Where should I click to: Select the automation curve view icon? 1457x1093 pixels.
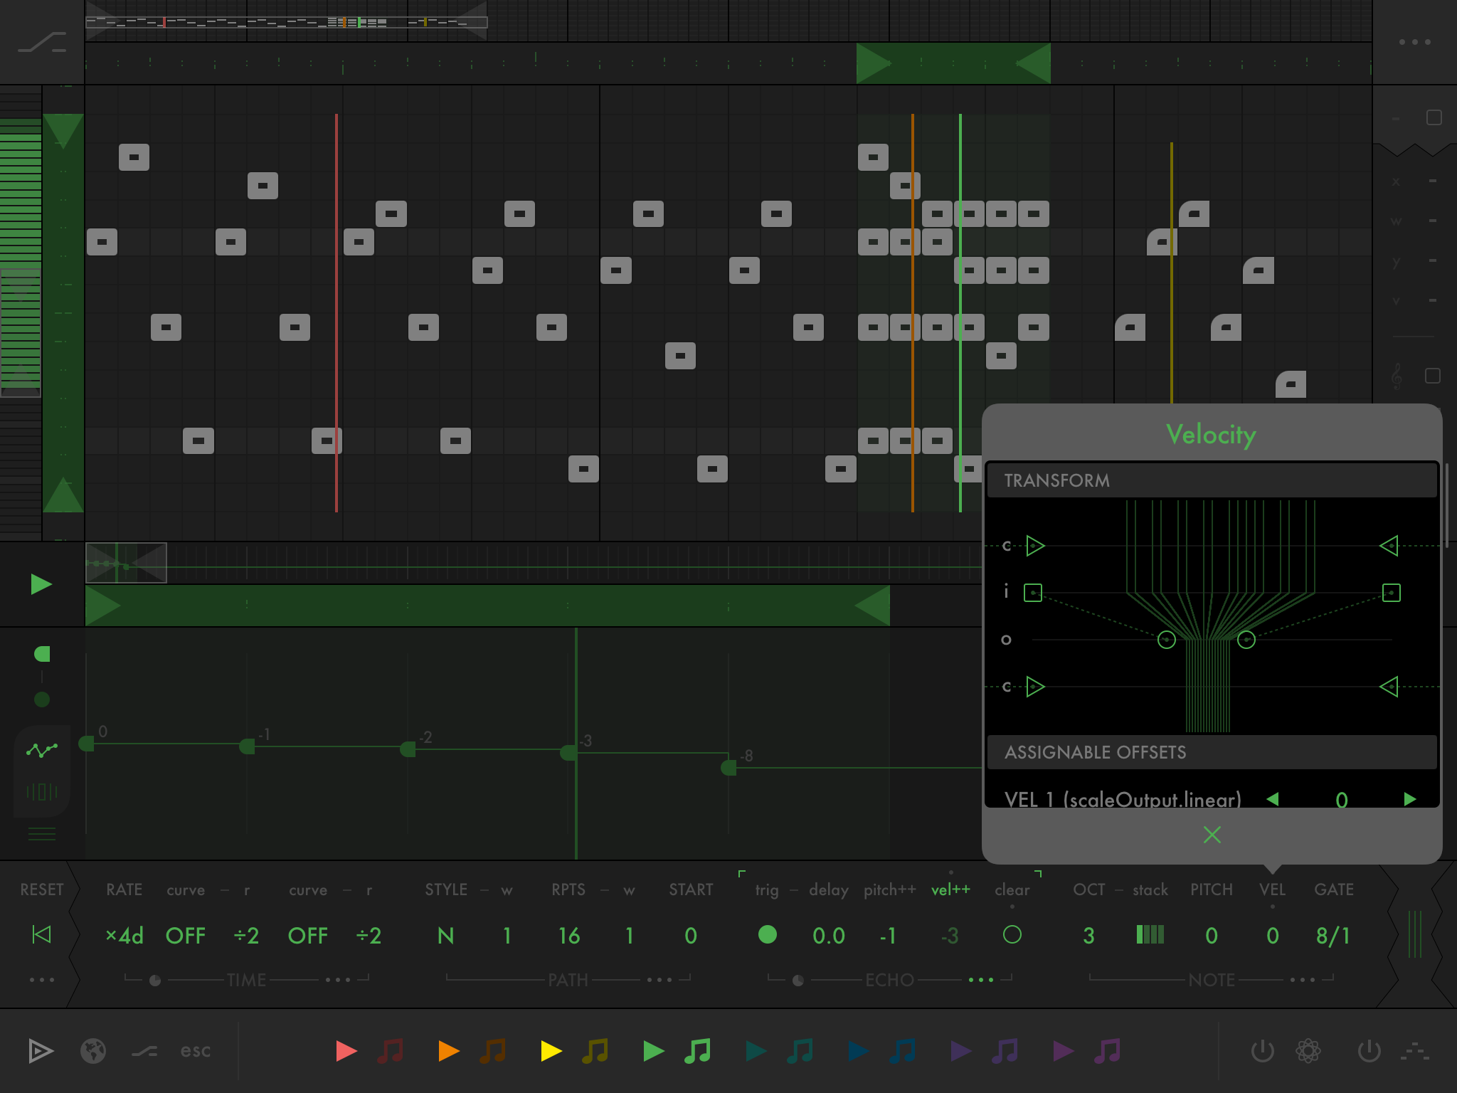[x=42, y=750]
